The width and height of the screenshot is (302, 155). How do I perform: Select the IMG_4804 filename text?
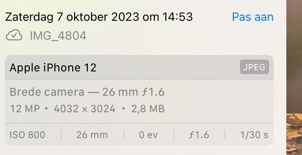pos(58,36)
